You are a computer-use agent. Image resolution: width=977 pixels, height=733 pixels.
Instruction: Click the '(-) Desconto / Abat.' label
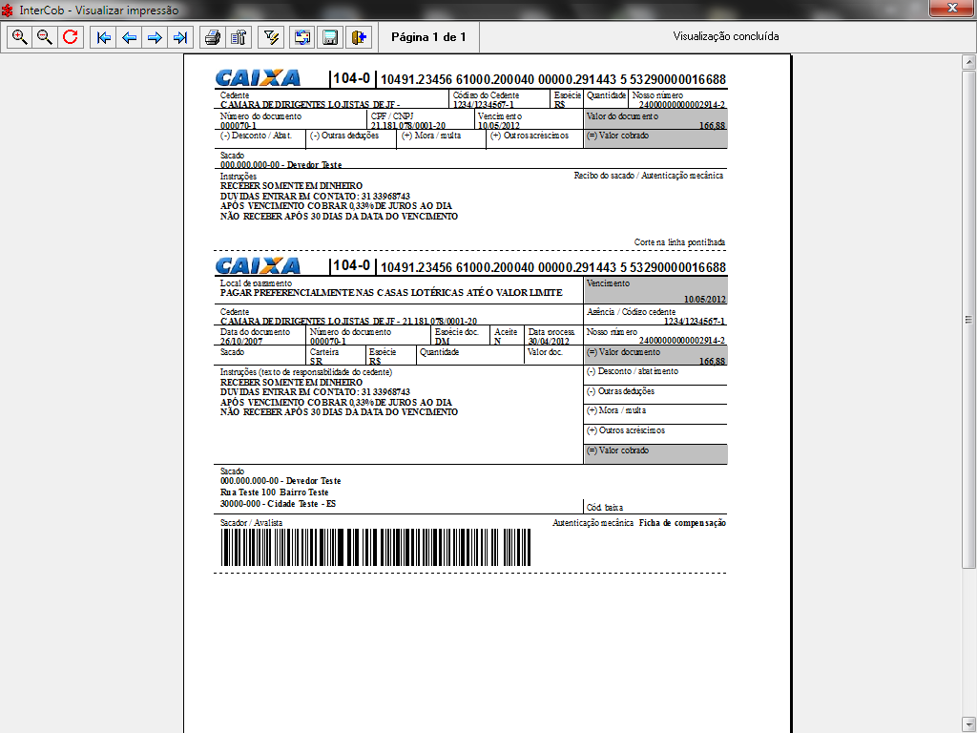pos(256,136)
